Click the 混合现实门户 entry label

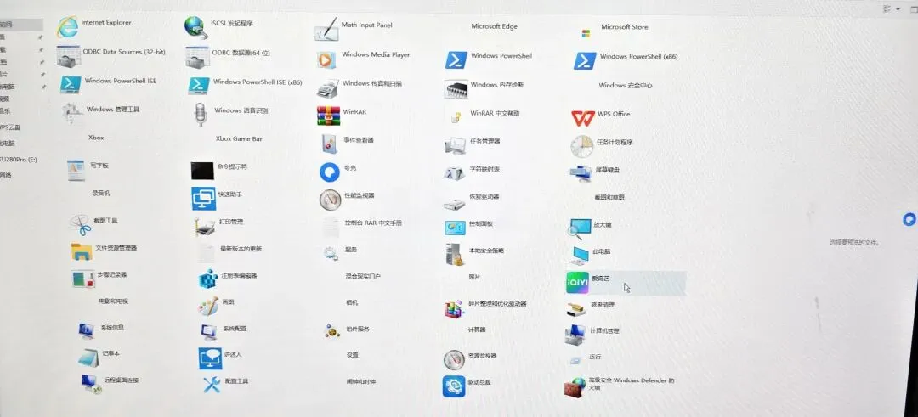point(363,276)
